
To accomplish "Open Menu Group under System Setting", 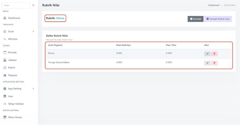I will point(15,117).
